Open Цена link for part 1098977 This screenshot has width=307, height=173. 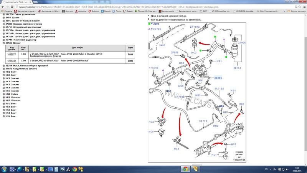(130, 54)
